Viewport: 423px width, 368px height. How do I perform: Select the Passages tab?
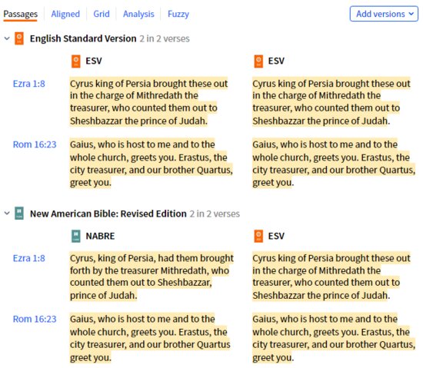coord(20,14)
